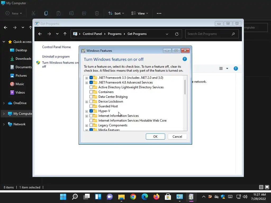Launch Firefox from the taskbar
The width and height of the screenshot is (271, 203).
156,197
